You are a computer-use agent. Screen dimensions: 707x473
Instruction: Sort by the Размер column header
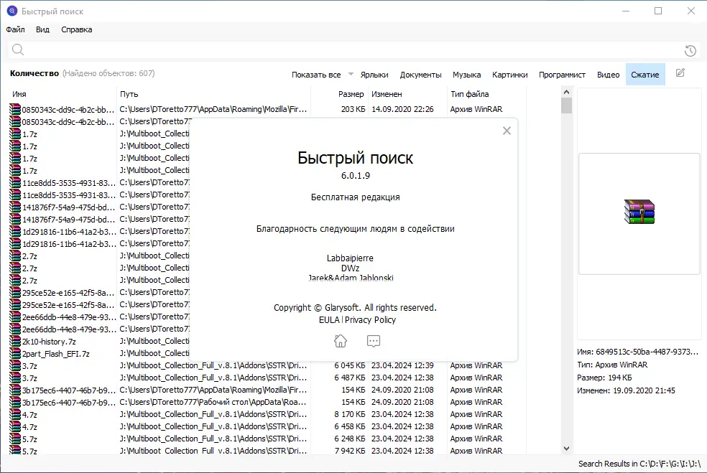351,94
